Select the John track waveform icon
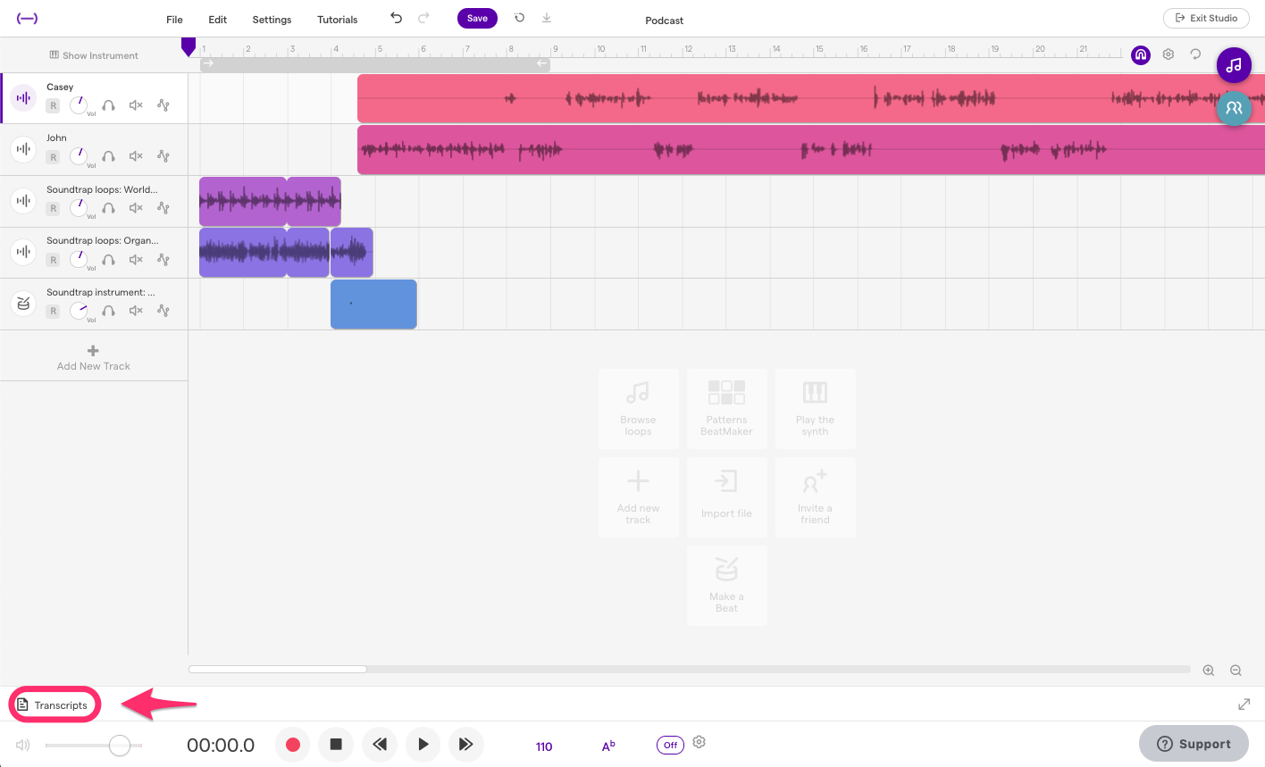The width and height of the screenshot is (1265, 767). (24, 149)
